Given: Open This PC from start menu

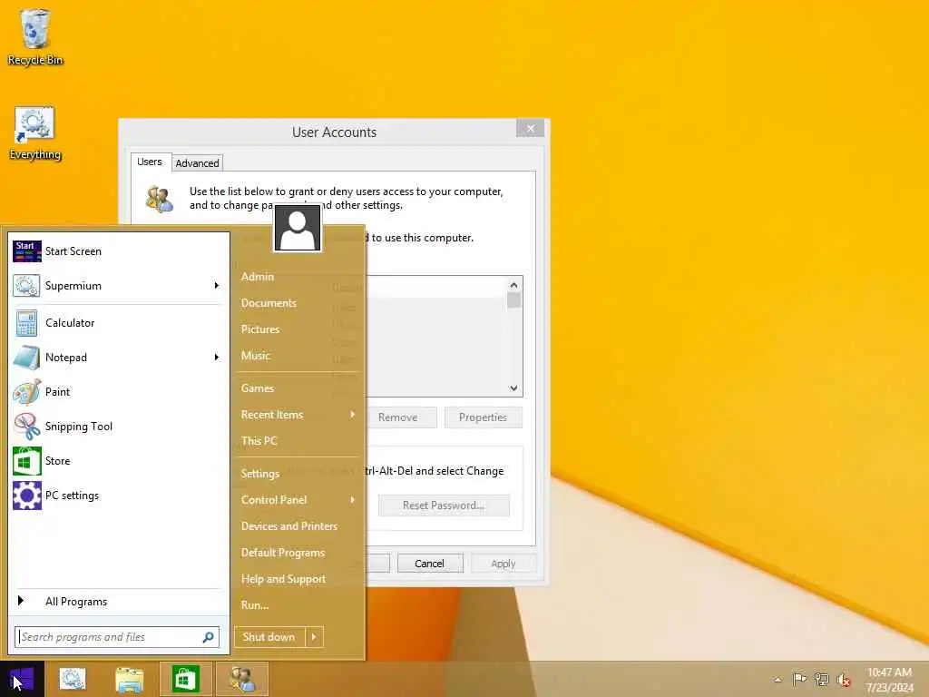Looking at the screenshot, I should 259,441.
